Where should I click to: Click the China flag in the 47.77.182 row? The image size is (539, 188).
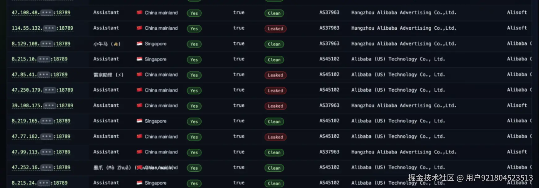(140, 136)
